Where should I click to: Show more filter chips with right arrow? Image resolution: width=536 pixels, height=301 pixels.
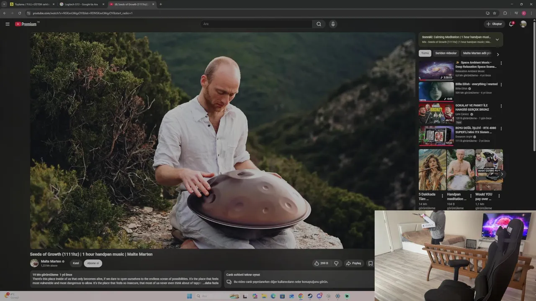point(498,54)
